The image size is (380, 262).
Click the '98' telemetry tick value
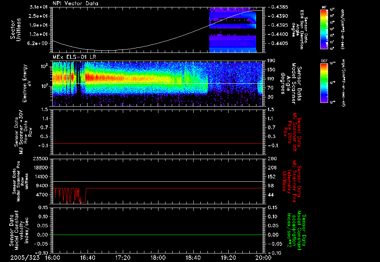point(271,186)
